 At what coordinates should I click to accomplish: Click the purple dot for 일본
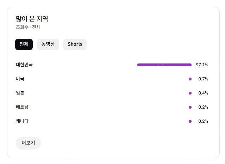(190, 93)
